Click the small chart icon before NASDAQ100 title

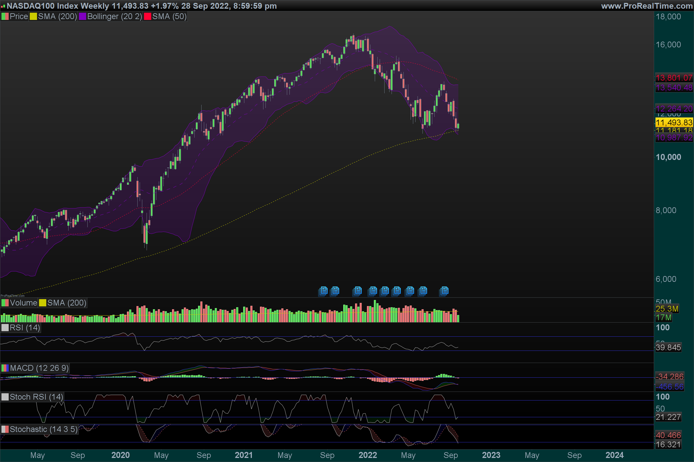[3, 6]
